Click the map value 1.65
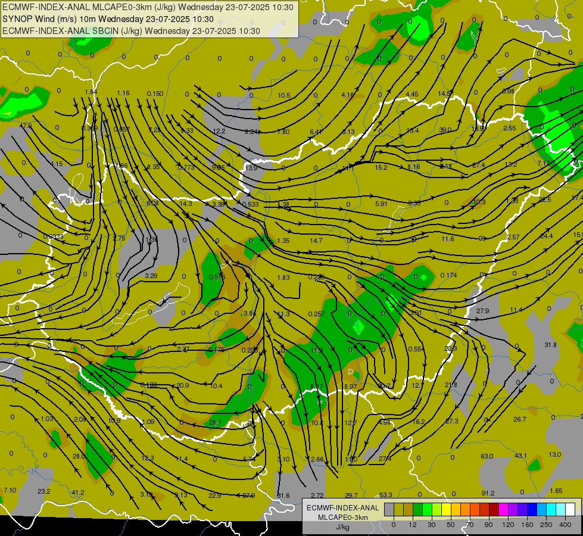This screenshot has height=536, width=583. (x=556, y=491)
